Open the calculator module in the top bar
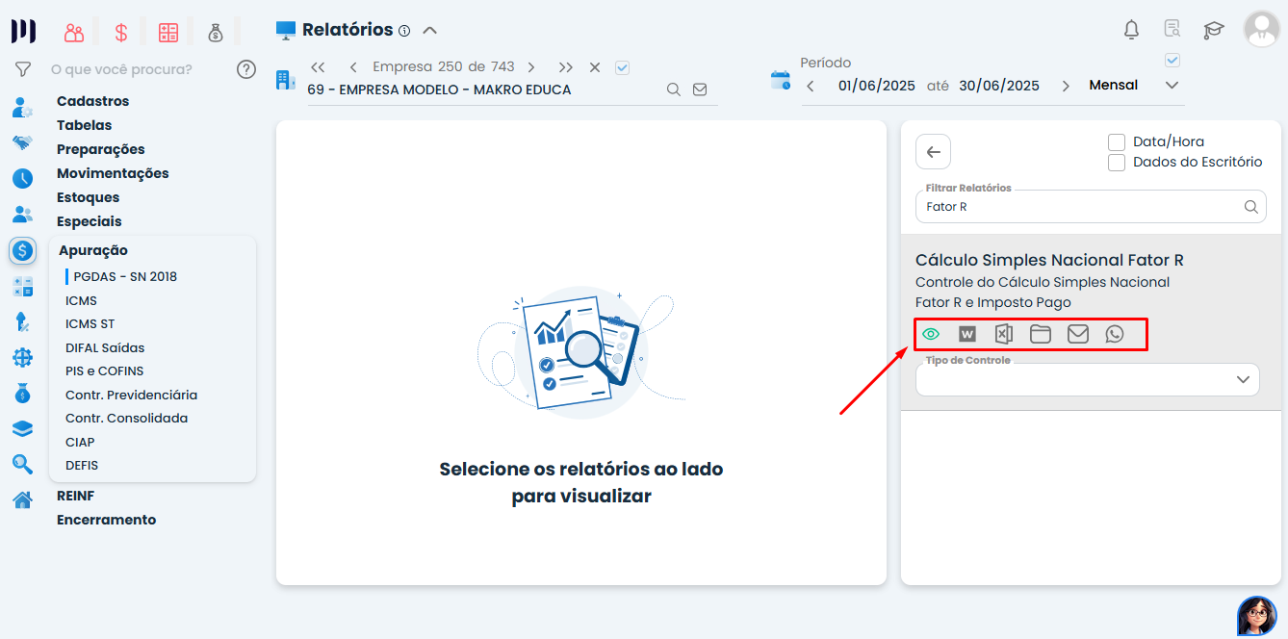Viewport: 1288px width, 639px height. point(168,31)
